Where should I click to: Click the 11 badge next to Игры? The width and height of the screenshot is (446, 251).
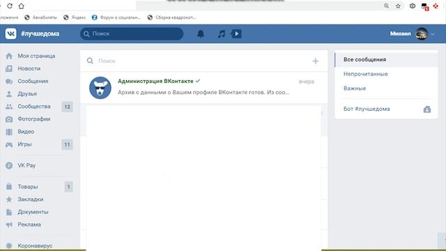(x=67, y=144)
